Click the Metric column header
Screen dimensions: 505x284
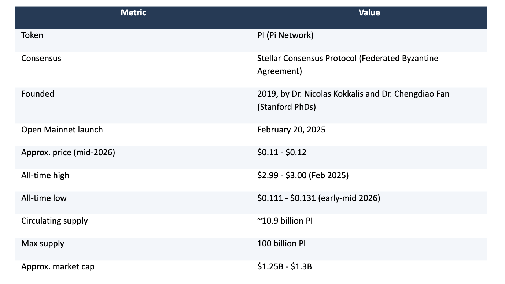coord(133,13)
